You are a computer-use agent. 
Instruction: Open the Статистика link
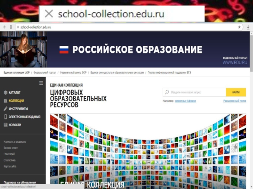[9, 160]
